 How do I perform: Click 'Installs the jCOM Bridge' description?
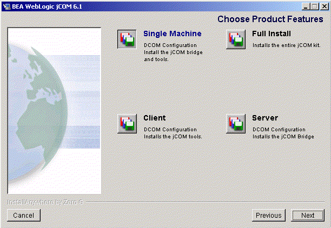point(283,137)
